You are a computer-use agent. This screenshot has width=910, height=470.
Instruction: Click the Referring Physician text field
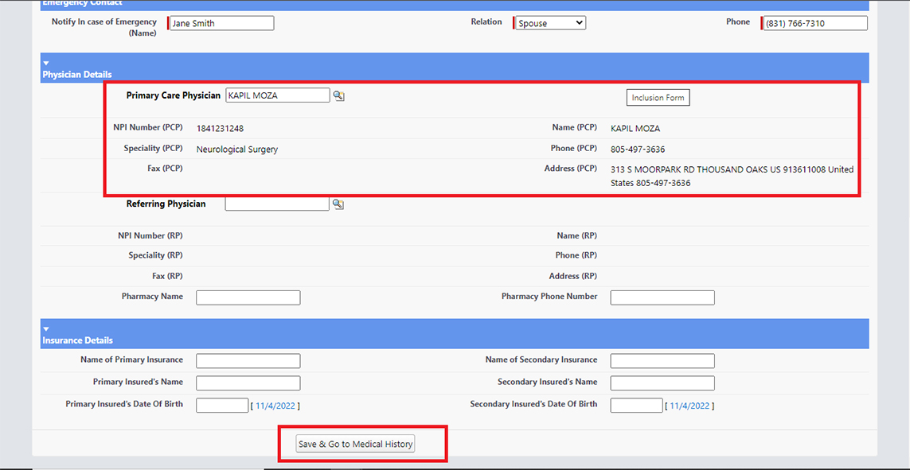276,204
